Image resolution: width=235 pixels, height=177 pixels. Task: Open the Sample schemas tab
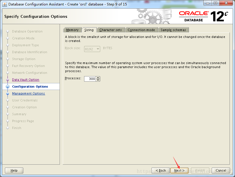tap(173, 30)
